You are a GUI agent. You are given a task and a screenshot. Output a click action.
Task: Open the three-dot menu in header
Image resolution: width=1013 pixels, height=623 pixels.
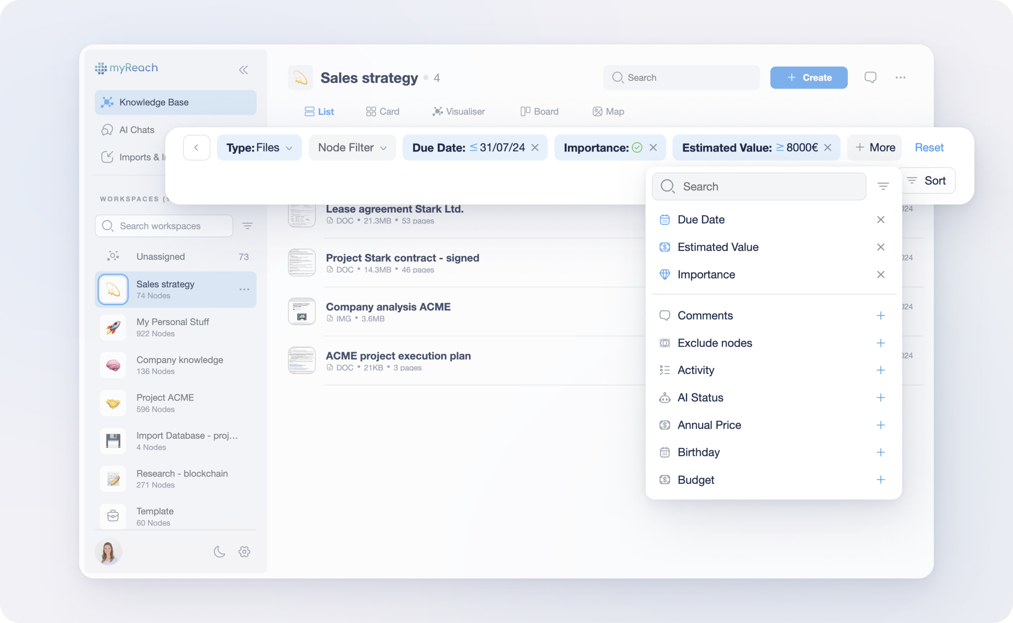click(x=900, y=77)
